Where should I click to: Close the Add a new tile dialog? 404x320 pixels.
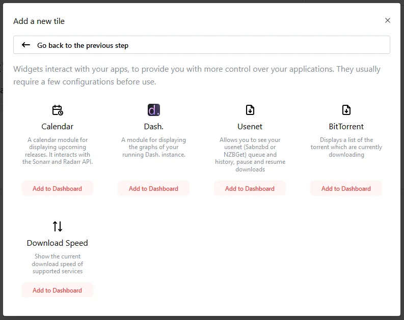388,20
